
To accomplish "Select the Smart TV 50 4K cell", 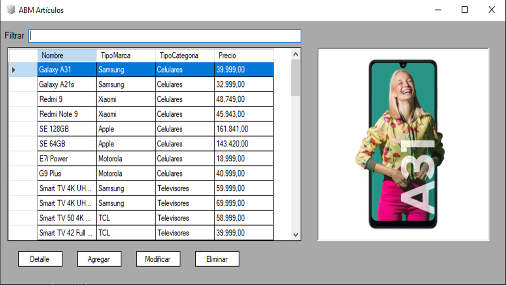I will 67,218.
